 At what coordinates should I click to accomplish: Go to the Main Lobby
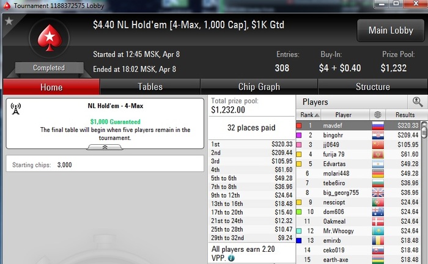391,31
